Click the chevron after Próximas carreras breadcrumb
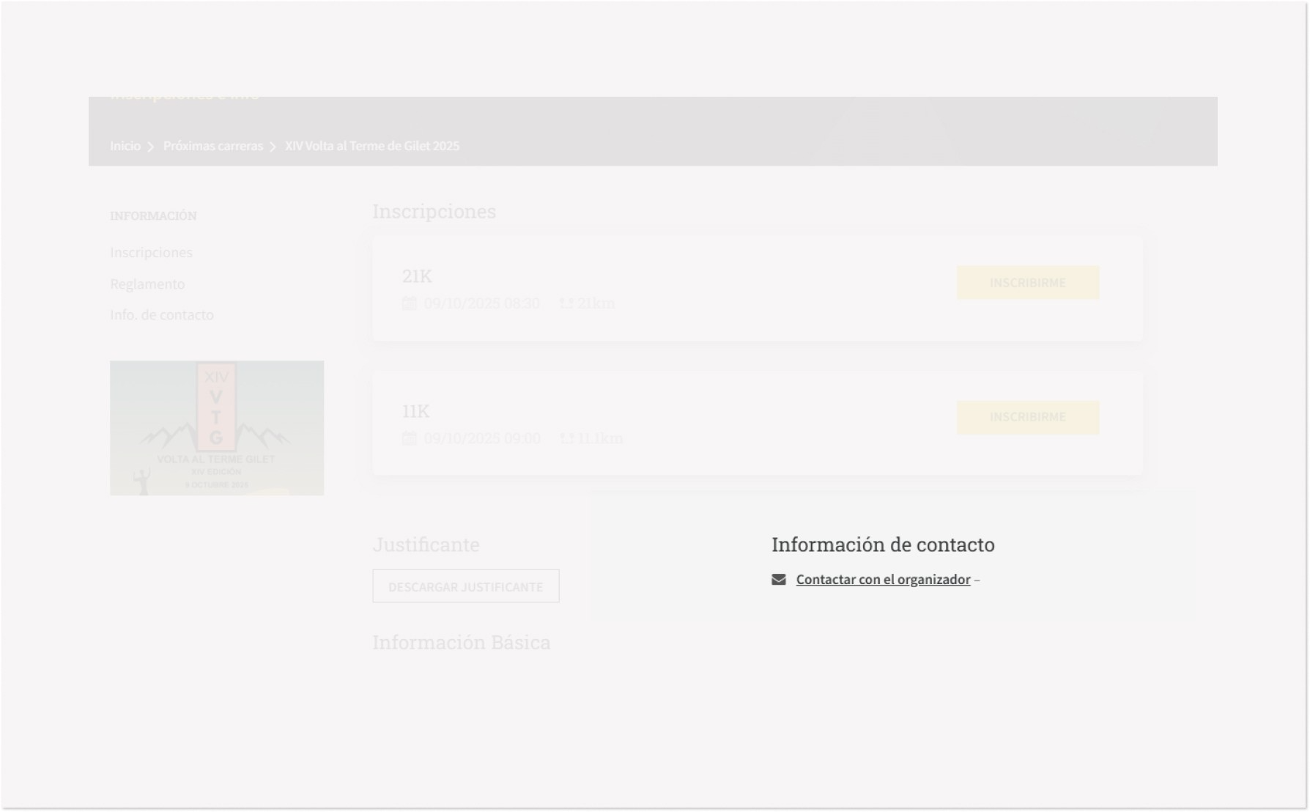The width and height of the screenshot is (1310, 812). [x=273, y=147]
